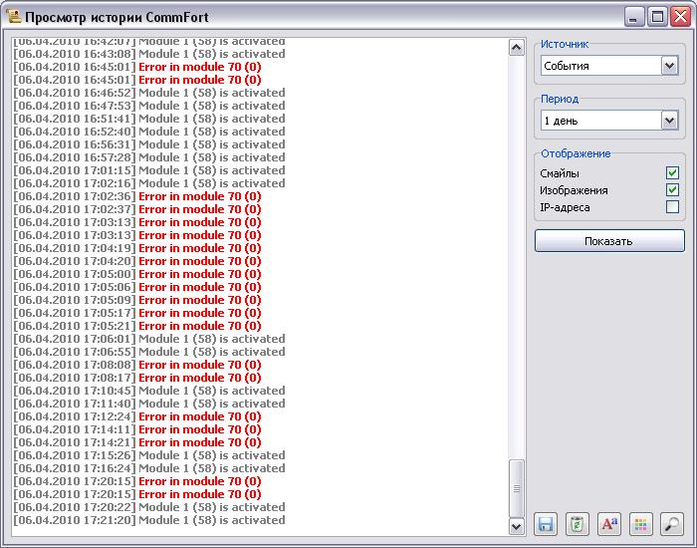This screenshot has width=697, height=548.
Task: Click the 17:02:36 Error in module 70 line
Action: tap(137, 196)
